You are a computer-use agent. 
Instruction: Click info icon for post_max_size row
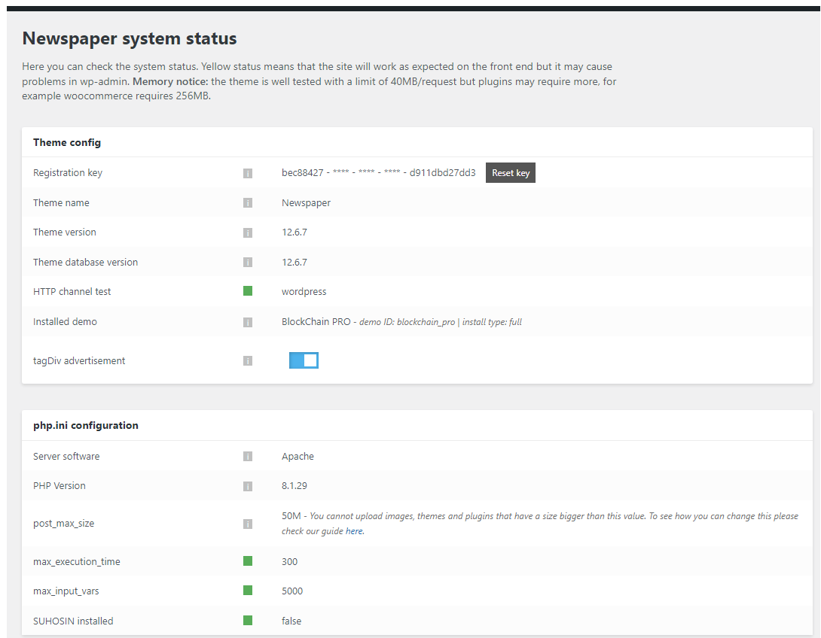pos(248,524)
